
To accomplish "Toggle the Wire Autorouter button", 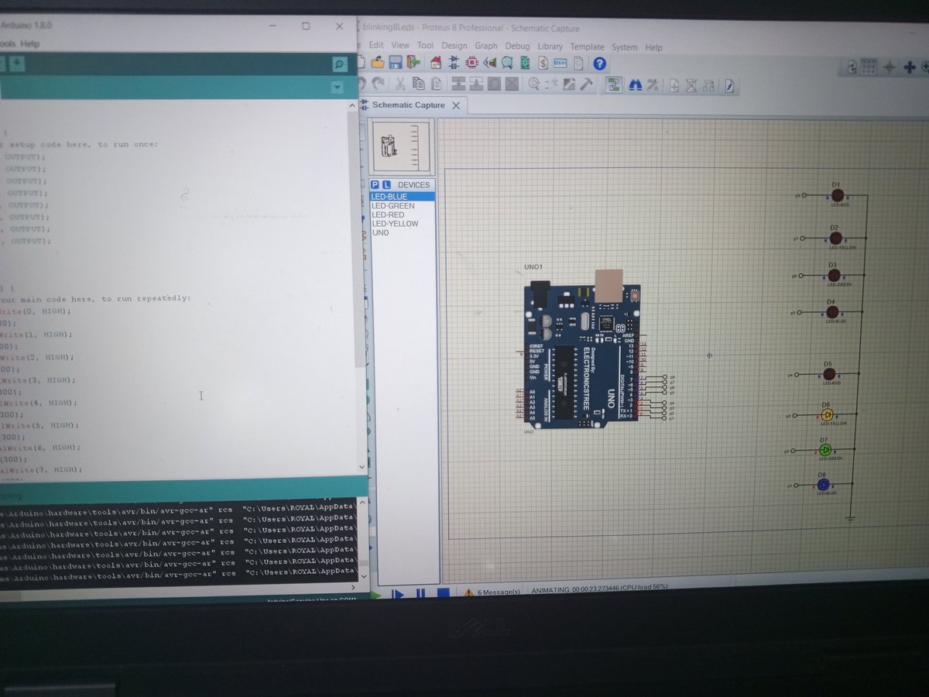I will tap(614, 84).
